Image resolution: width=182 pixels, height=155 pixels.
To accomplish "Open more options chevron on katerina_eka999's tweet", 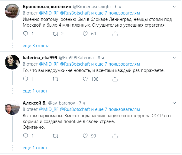I will 174,57.
